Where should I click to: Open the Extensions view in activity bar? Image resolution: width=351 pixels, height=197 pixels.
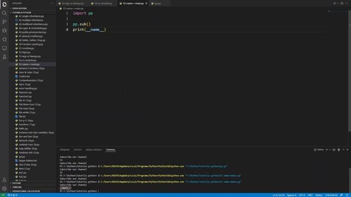4,39
